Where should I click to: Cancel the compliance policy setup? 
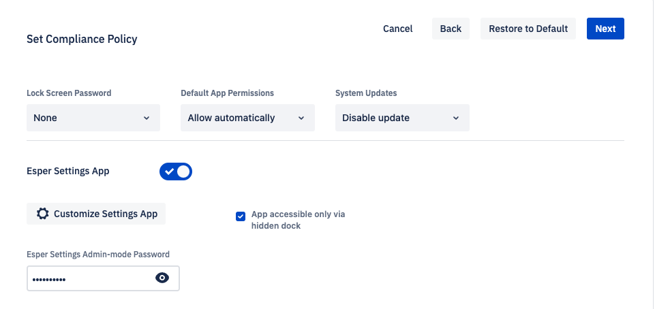[x=397, y=29]
